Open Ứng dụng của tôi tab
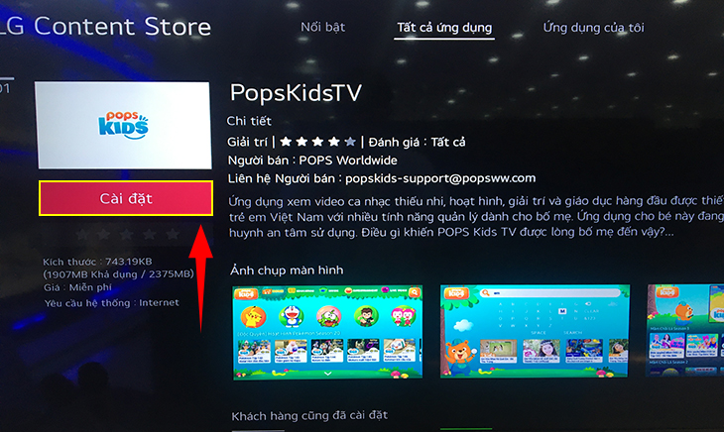 [593, 28]
